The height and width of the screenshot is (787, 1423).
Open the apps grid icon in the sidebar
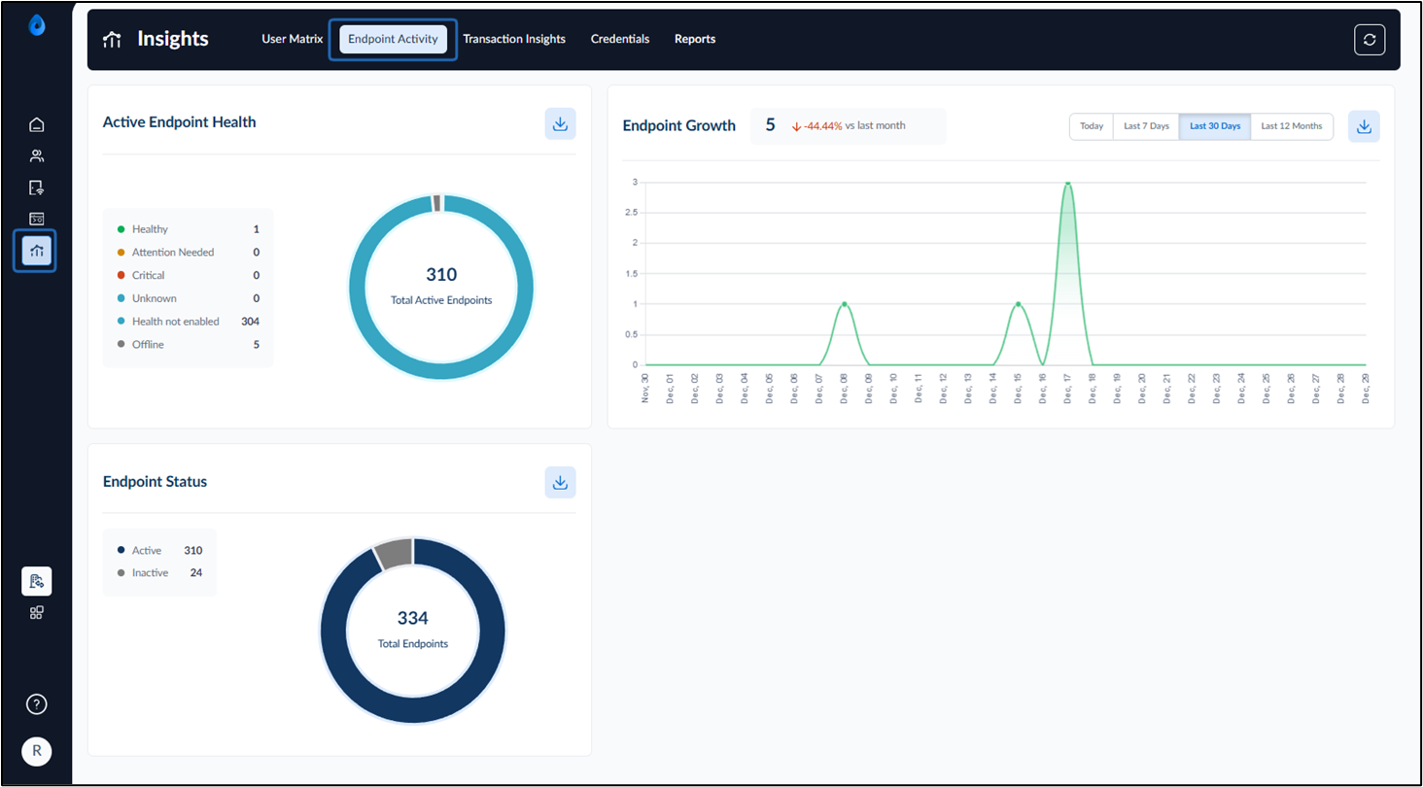coord(37,613)
